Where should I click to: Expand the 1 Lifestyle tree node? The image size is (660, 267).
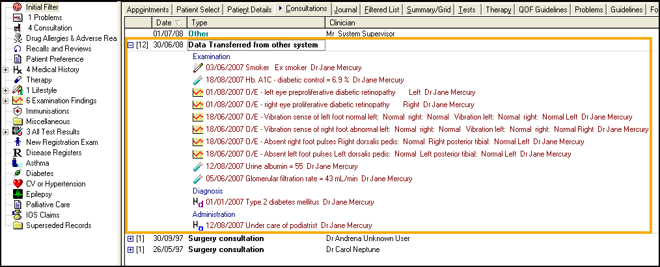[6, 90]
